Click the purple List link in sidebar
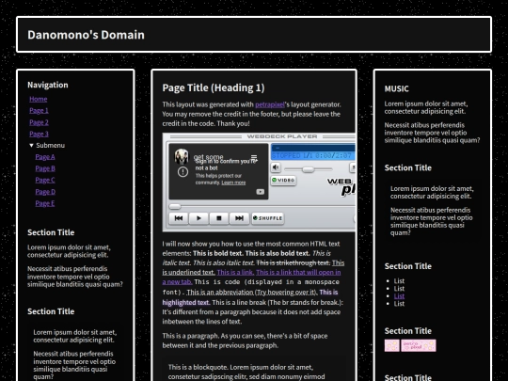Screen dimensions: 508x381 [x=399, y=296]
